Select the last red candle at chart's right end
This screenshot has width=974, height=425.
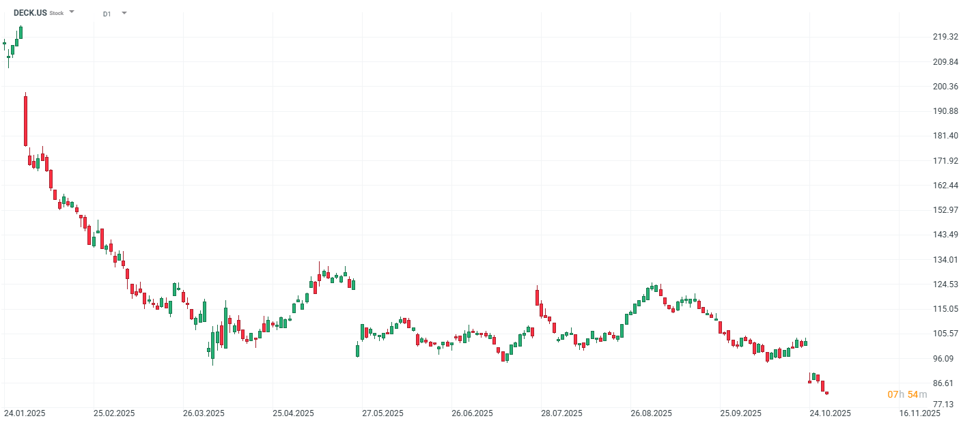827,393
